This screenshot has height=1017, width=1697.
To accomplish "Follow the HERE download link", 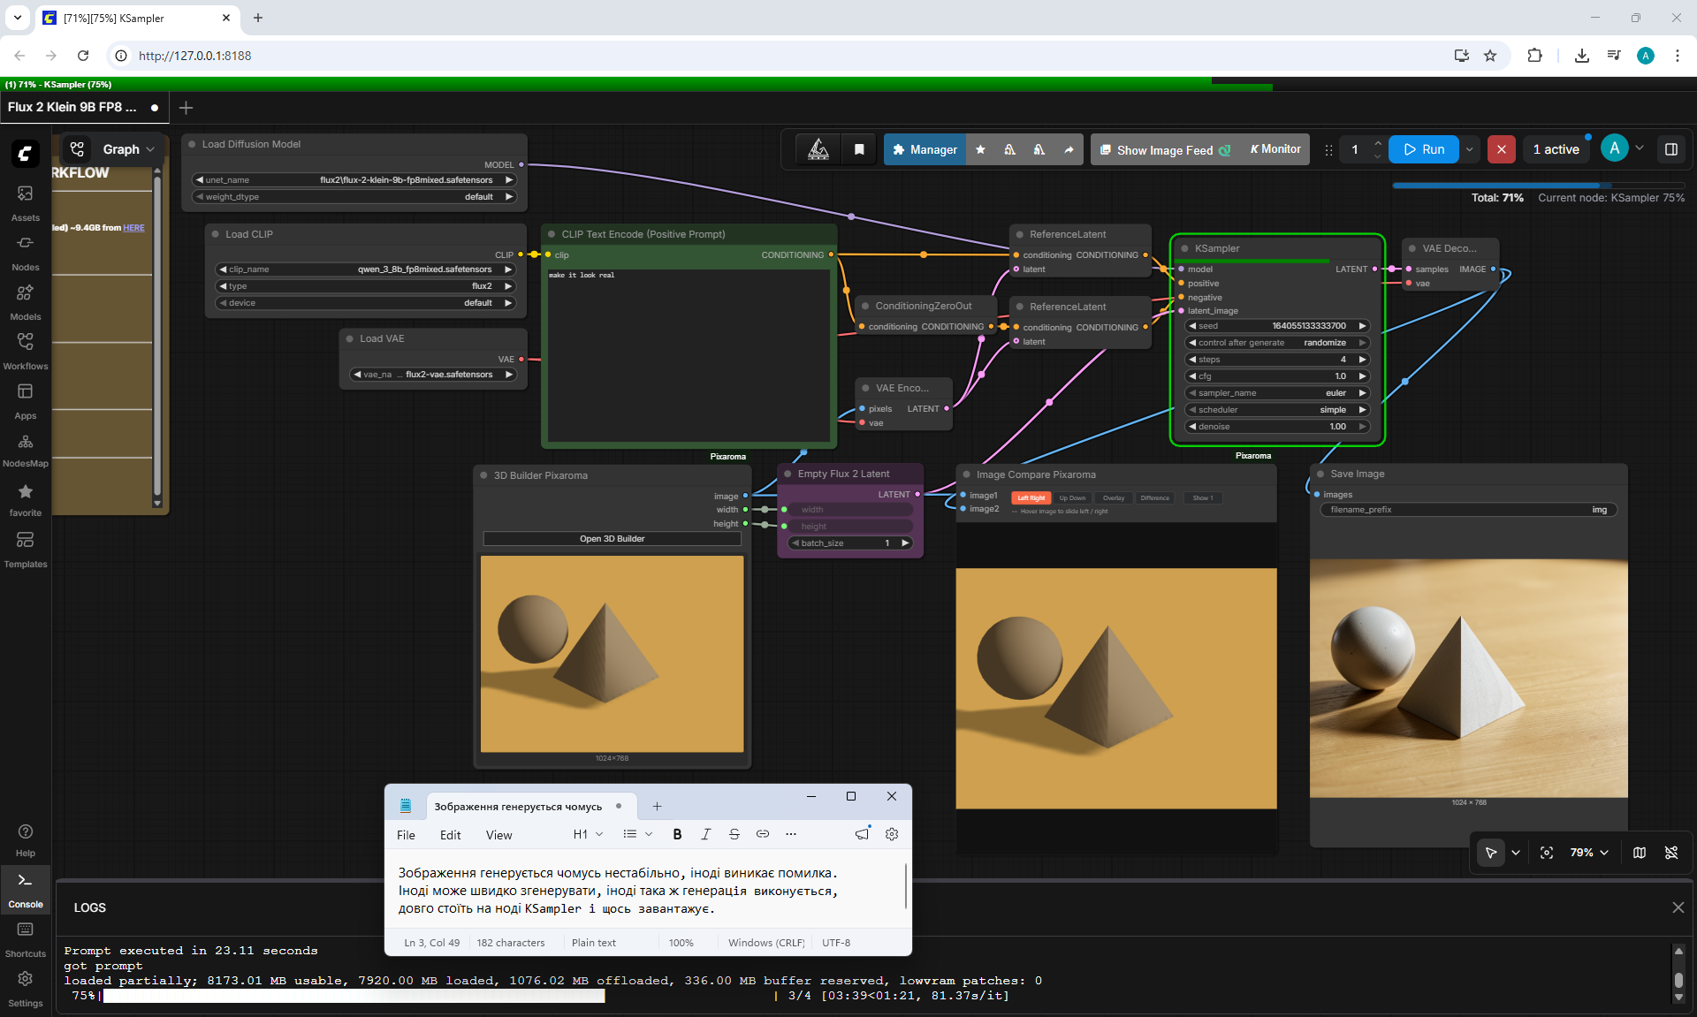I will (x=133, y=228).
